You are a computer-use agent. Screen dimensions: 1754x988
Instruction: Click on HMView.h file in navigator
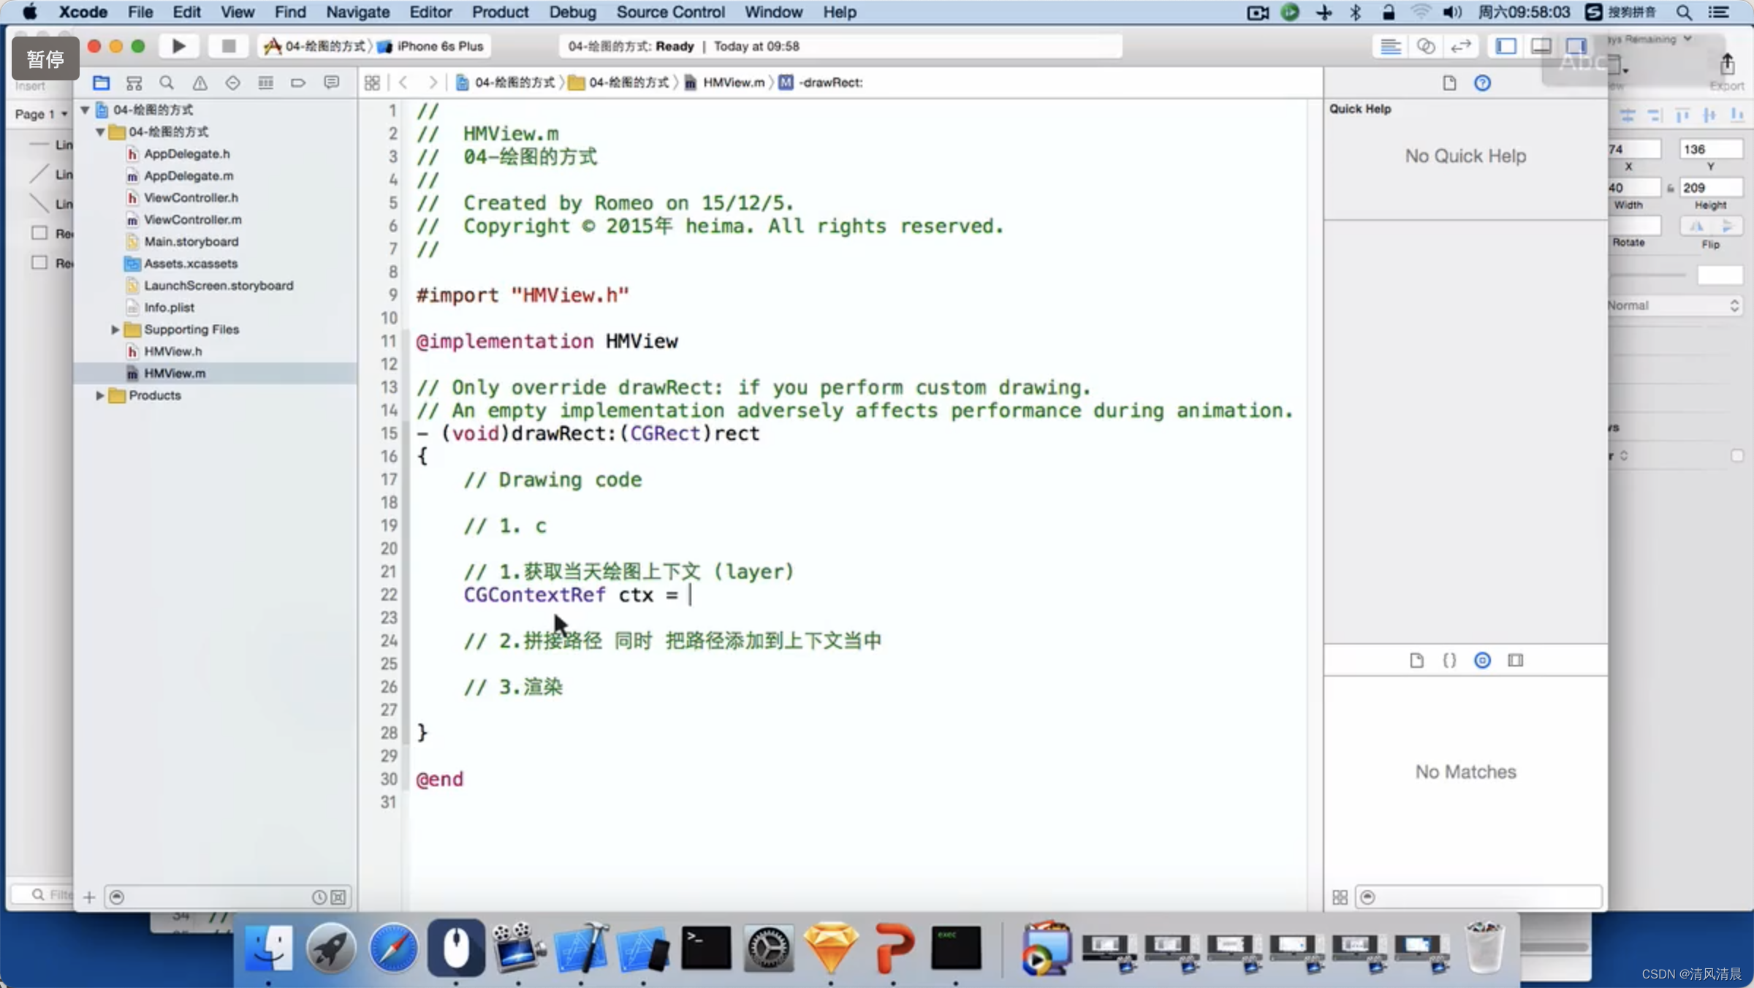(x=173, y=351)
